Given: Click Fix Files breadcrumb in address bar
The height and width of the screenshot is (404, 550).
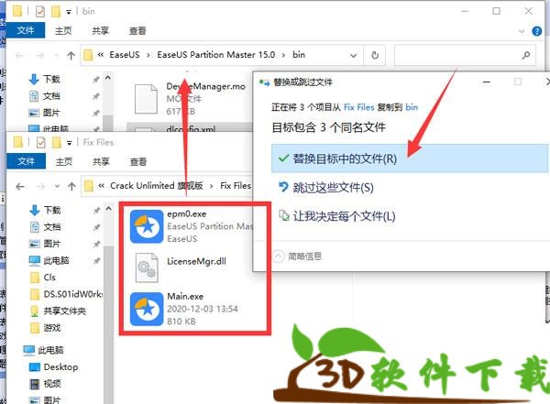Looking at the screenshot, I should point(236,186).
